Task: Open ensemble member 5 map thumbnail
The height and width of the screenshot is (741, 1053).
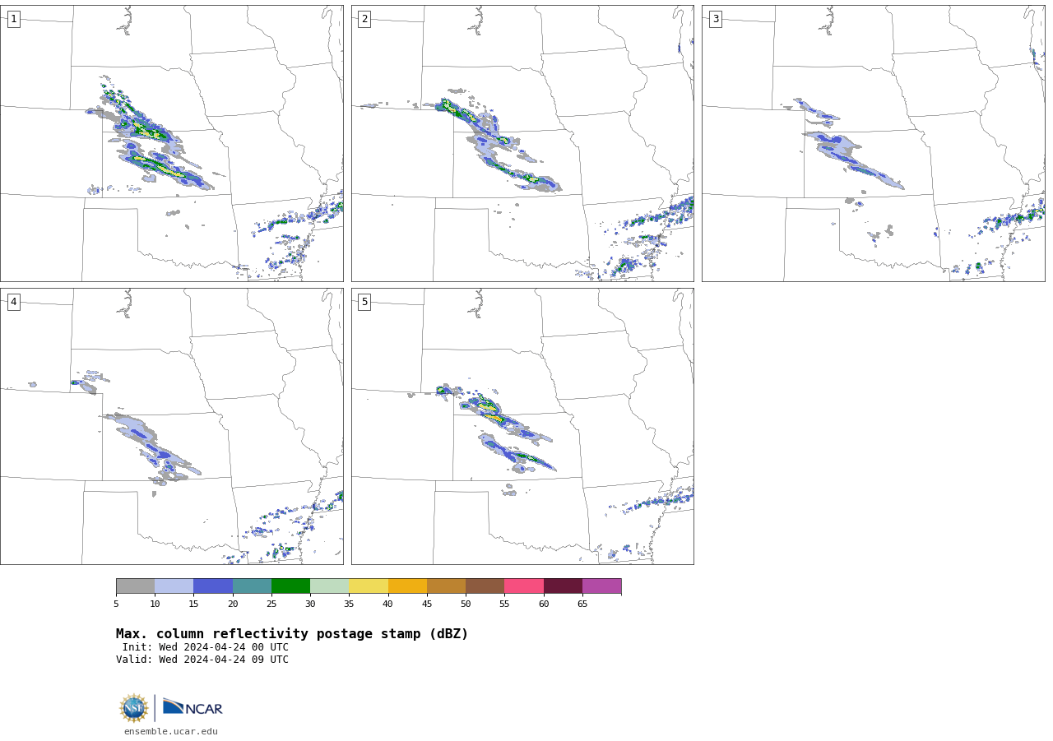Action: [x=522, y=426]
